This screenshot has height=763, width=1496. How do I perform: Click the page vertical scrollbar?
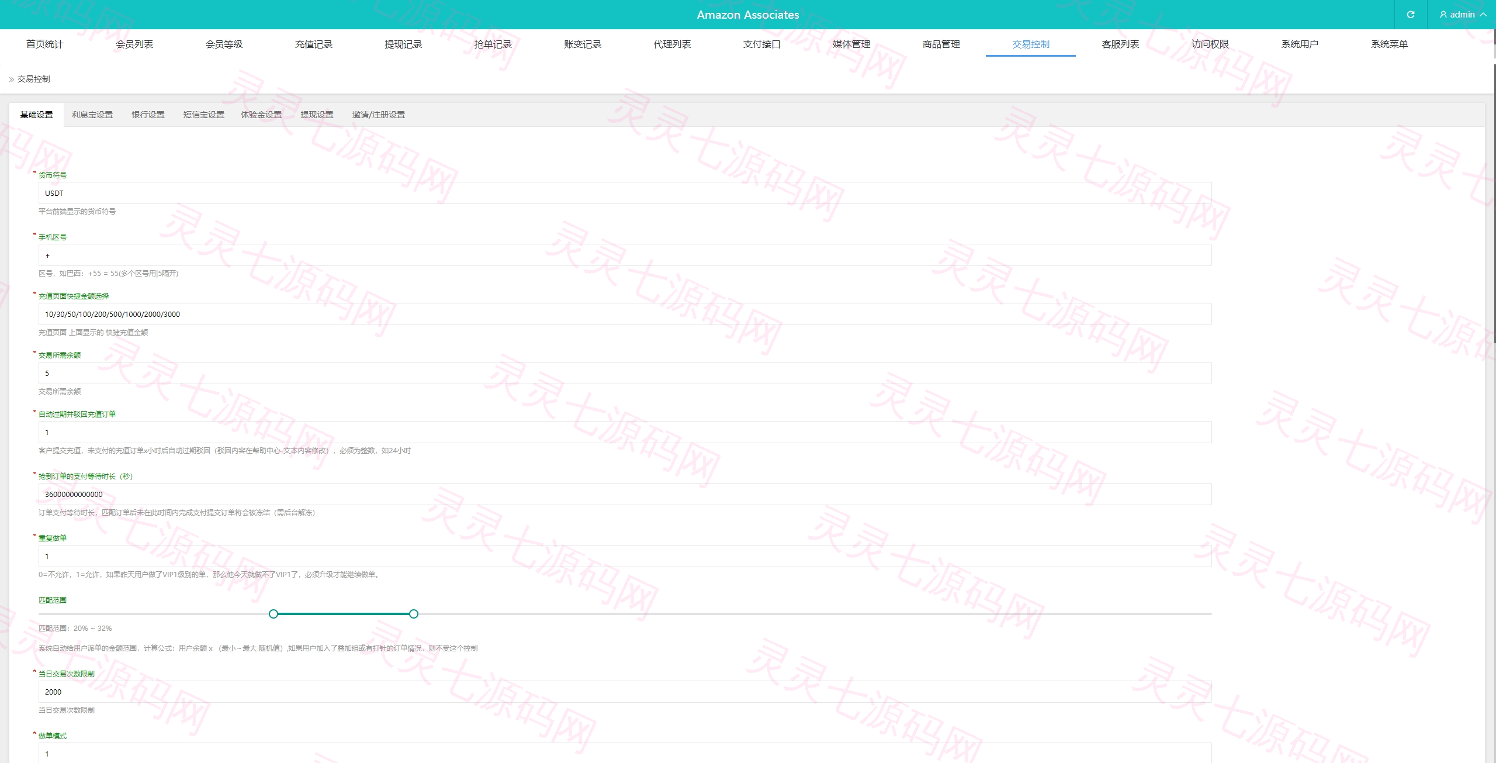[x=1494, y=205]
